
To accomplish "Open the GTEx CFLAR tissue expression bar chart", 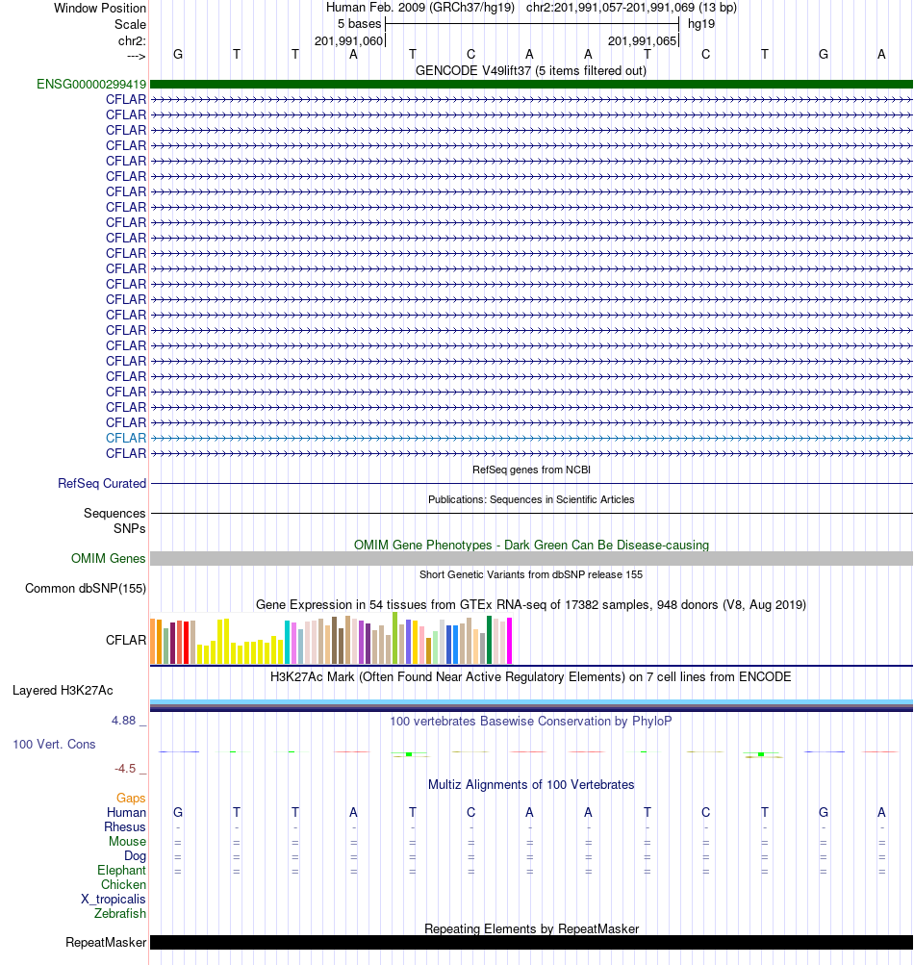I will click(x=331, y=638).
